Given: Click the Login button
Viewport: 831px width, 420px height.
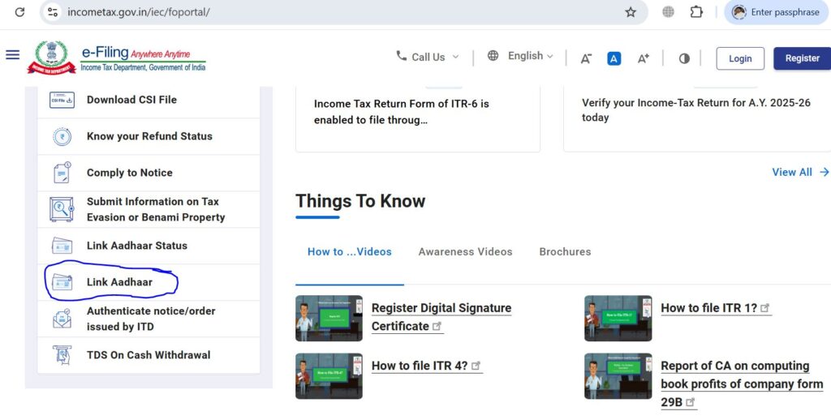Looking at the screenshot, I should click(740, 58).
